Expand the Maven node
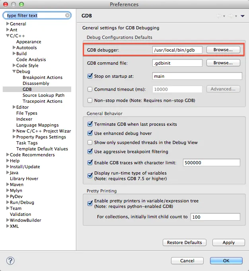The width and height of the screenshot is (249, 271). tap(8, 185)
